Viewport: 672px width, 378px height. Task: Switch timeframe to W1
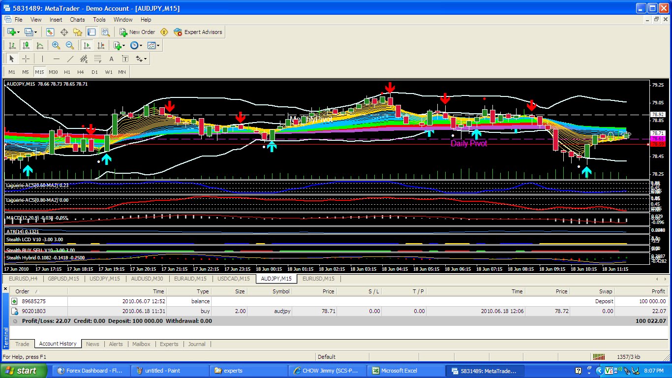pyautogui.click(x=108, y=72)
